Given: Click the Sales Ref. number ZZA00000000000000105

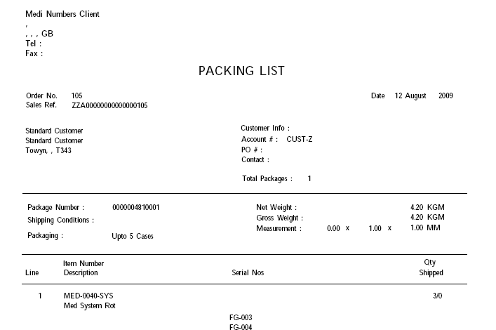Looking at the screenshot, I should coord(109,105).
